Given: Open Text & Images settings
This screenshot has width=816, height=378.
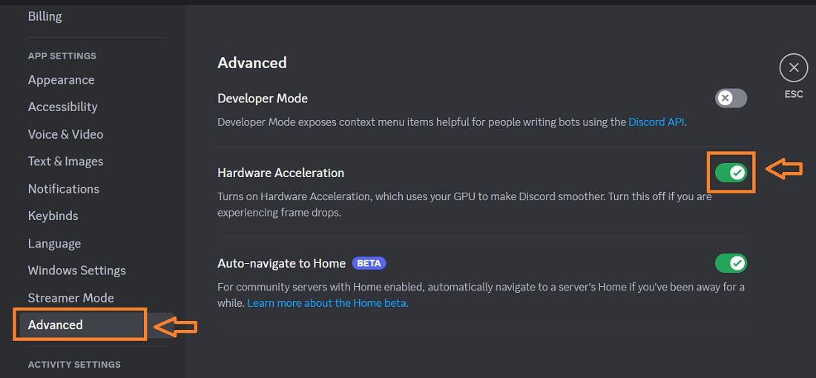Looking at the screenshot, I should tap(65, 162).
